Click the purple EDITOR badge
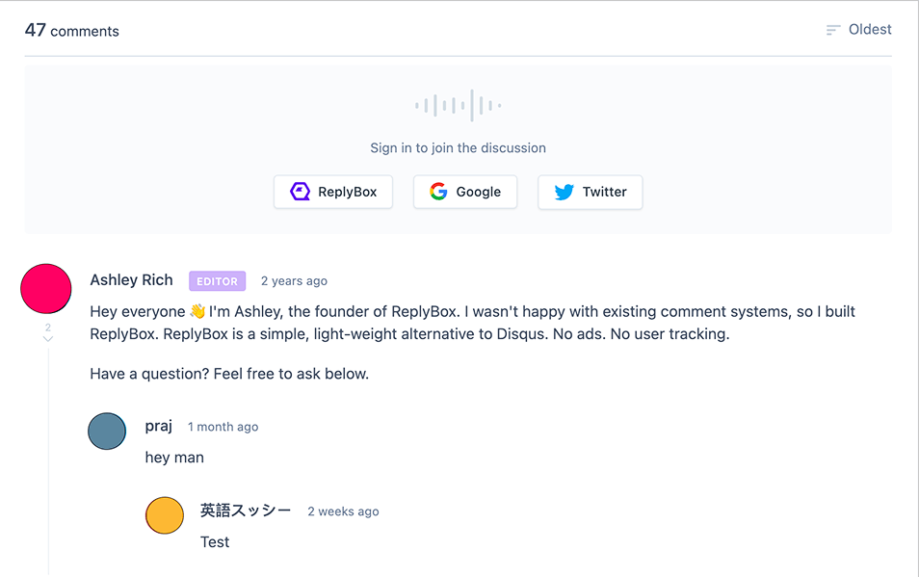This screenshot has width=919, height=577. point(217,281)
